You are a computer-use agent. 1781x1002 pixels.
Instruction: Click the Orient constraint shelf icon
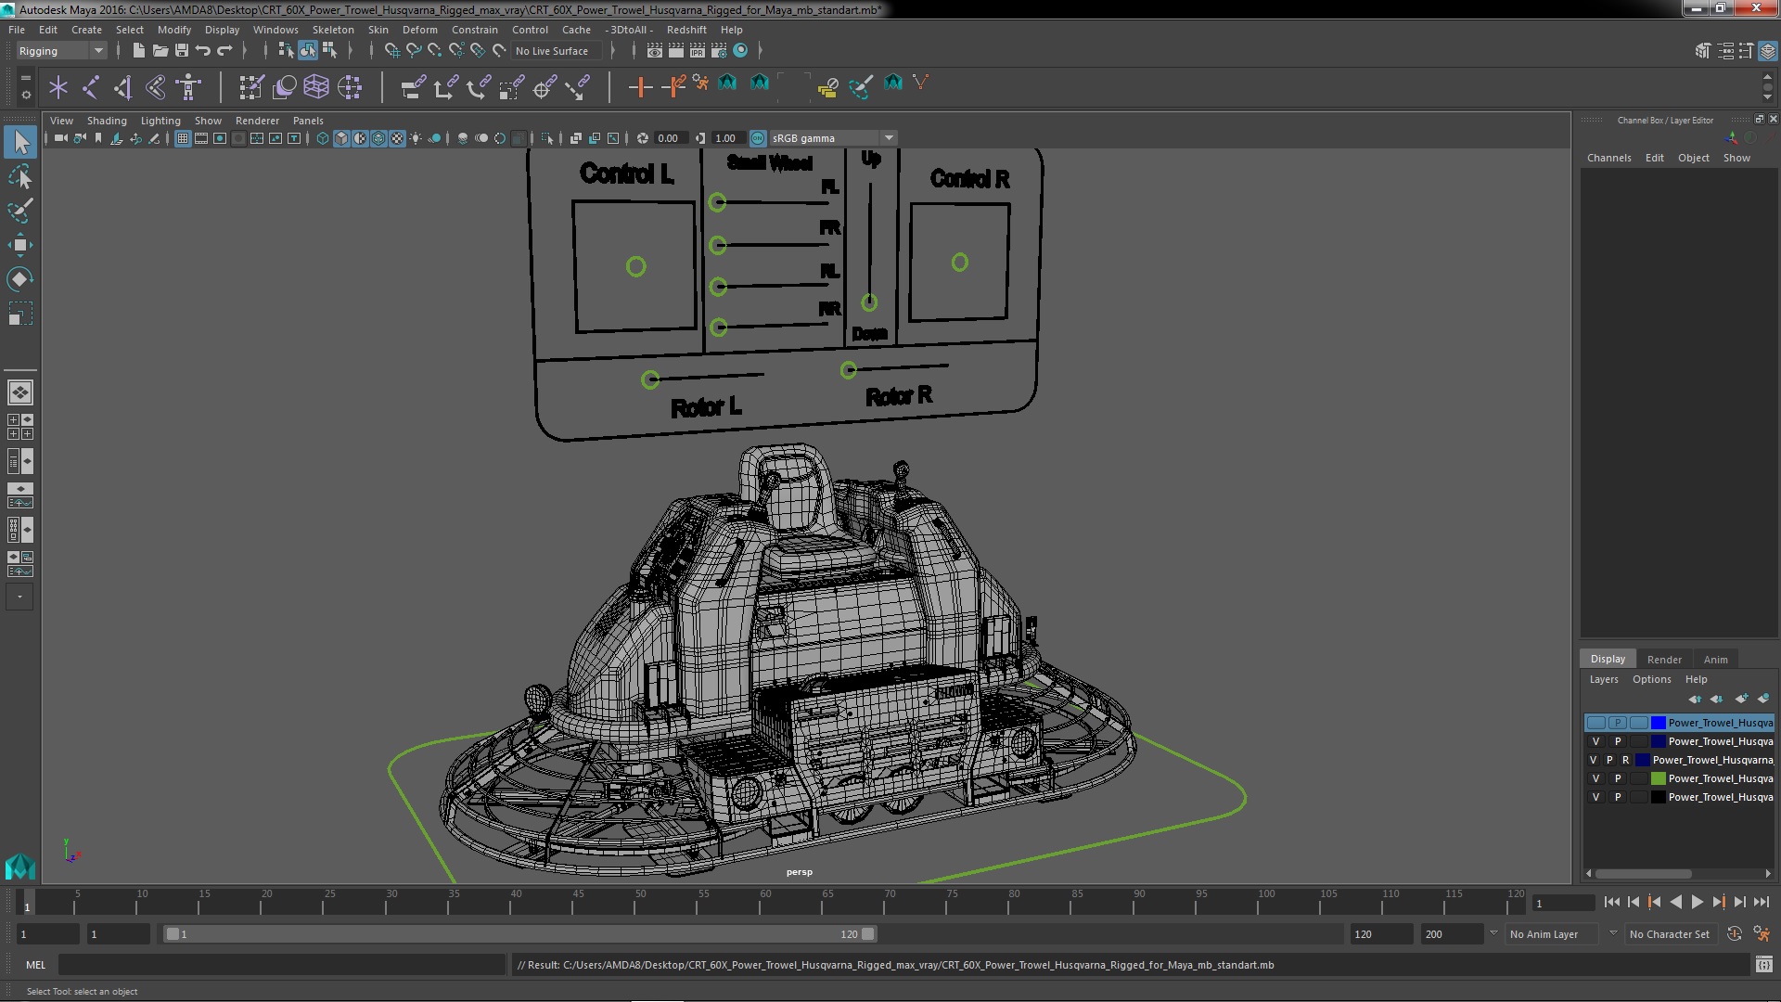pos(478,87)
